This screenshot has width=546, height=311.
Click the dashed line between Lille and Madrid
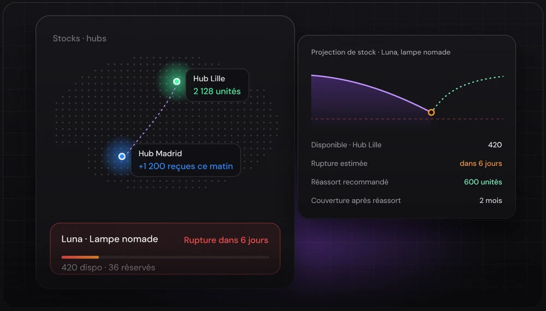(x=150, y=118)
